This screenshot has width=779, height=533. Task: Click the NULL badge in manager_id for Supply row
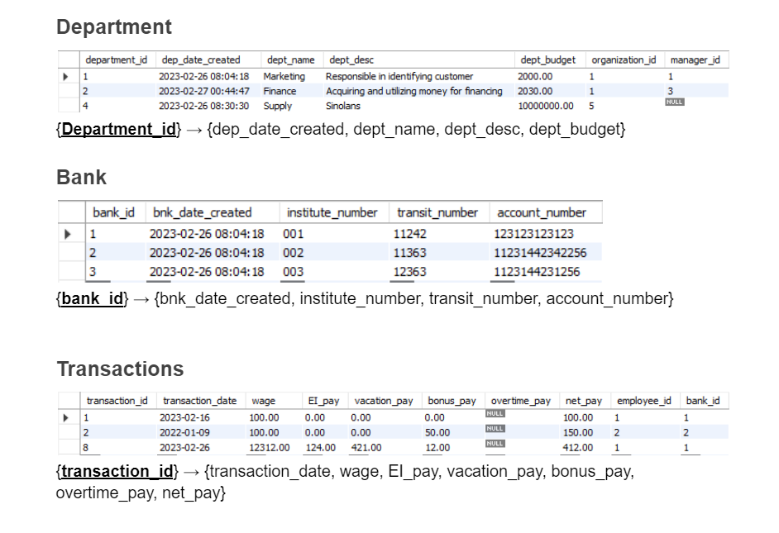click(x=675, y=101)
